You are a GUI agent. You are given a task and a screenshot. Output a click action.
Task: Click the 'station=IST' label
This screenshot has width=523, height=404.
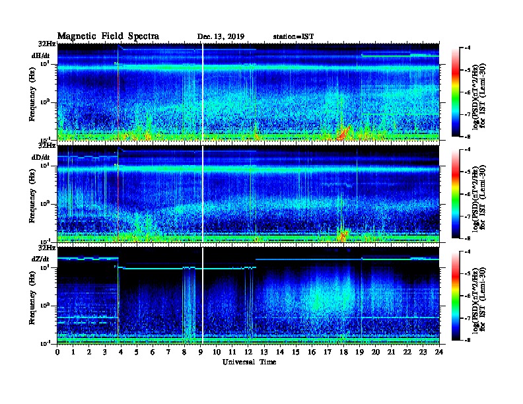pyautogui.click(x=293, y=37)
